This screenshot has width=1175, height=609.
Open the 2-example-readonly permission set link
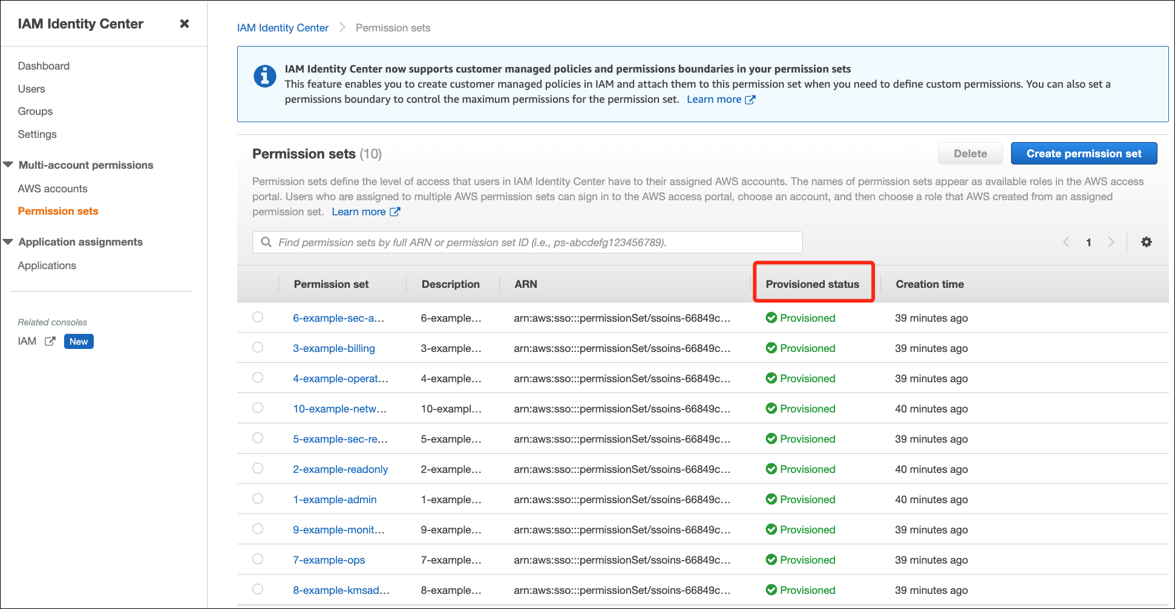(341, 469)
